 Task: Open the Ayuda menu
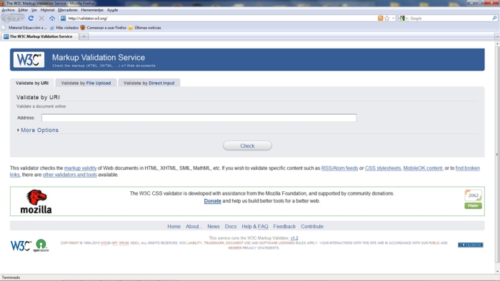(112, 10)
